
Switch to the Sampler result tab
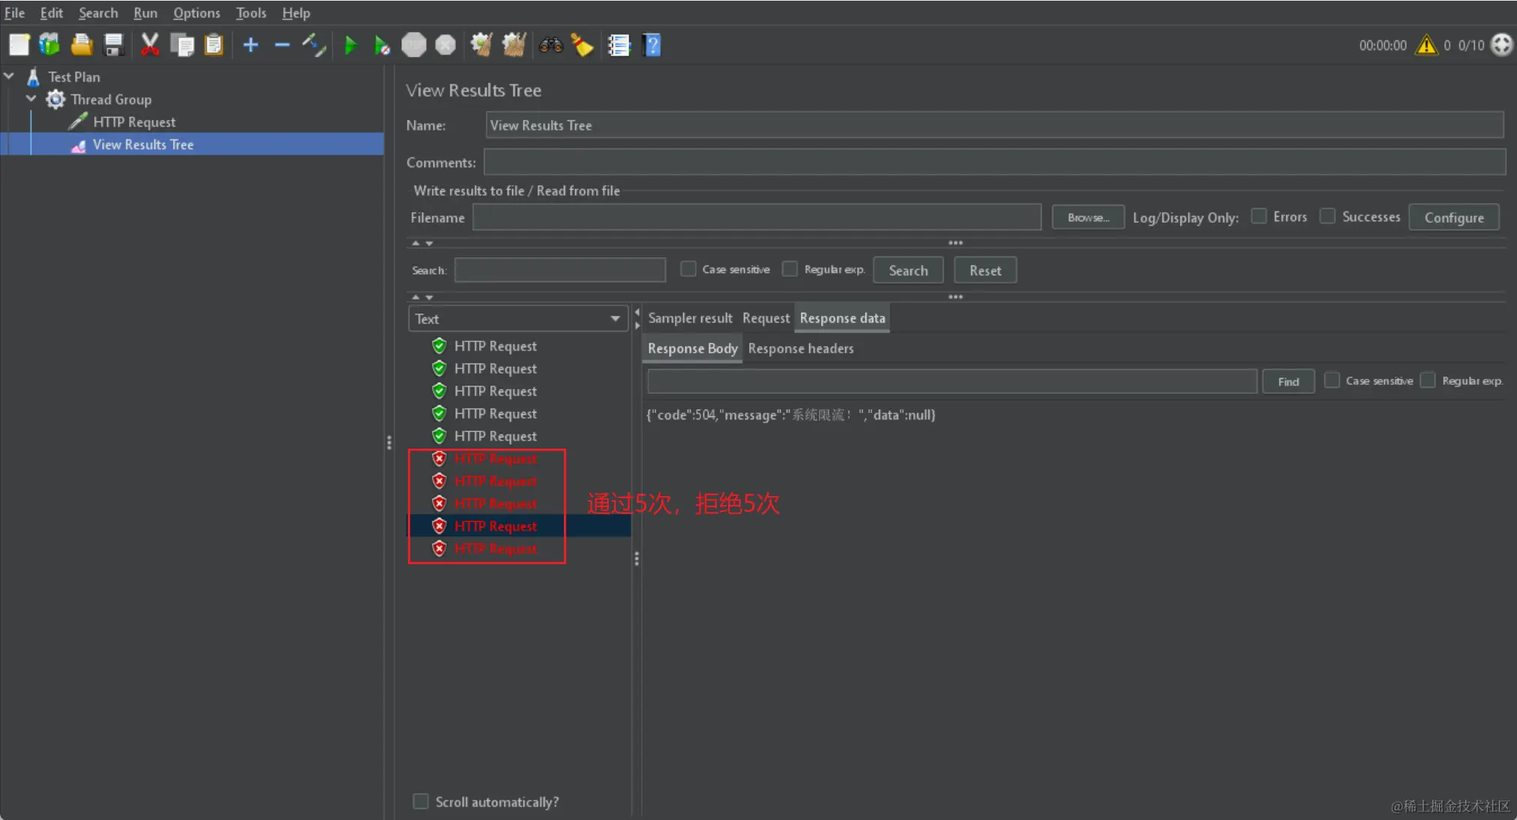coord(690,318)
